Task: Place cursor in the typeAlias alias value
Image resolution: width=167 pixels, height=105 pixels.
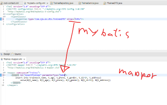Action: (78, 19)
